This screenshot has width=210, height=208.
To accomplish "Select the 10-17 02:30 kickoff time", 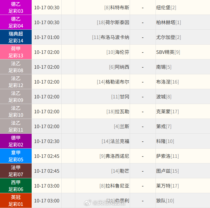I will click(x=47, y=141).
